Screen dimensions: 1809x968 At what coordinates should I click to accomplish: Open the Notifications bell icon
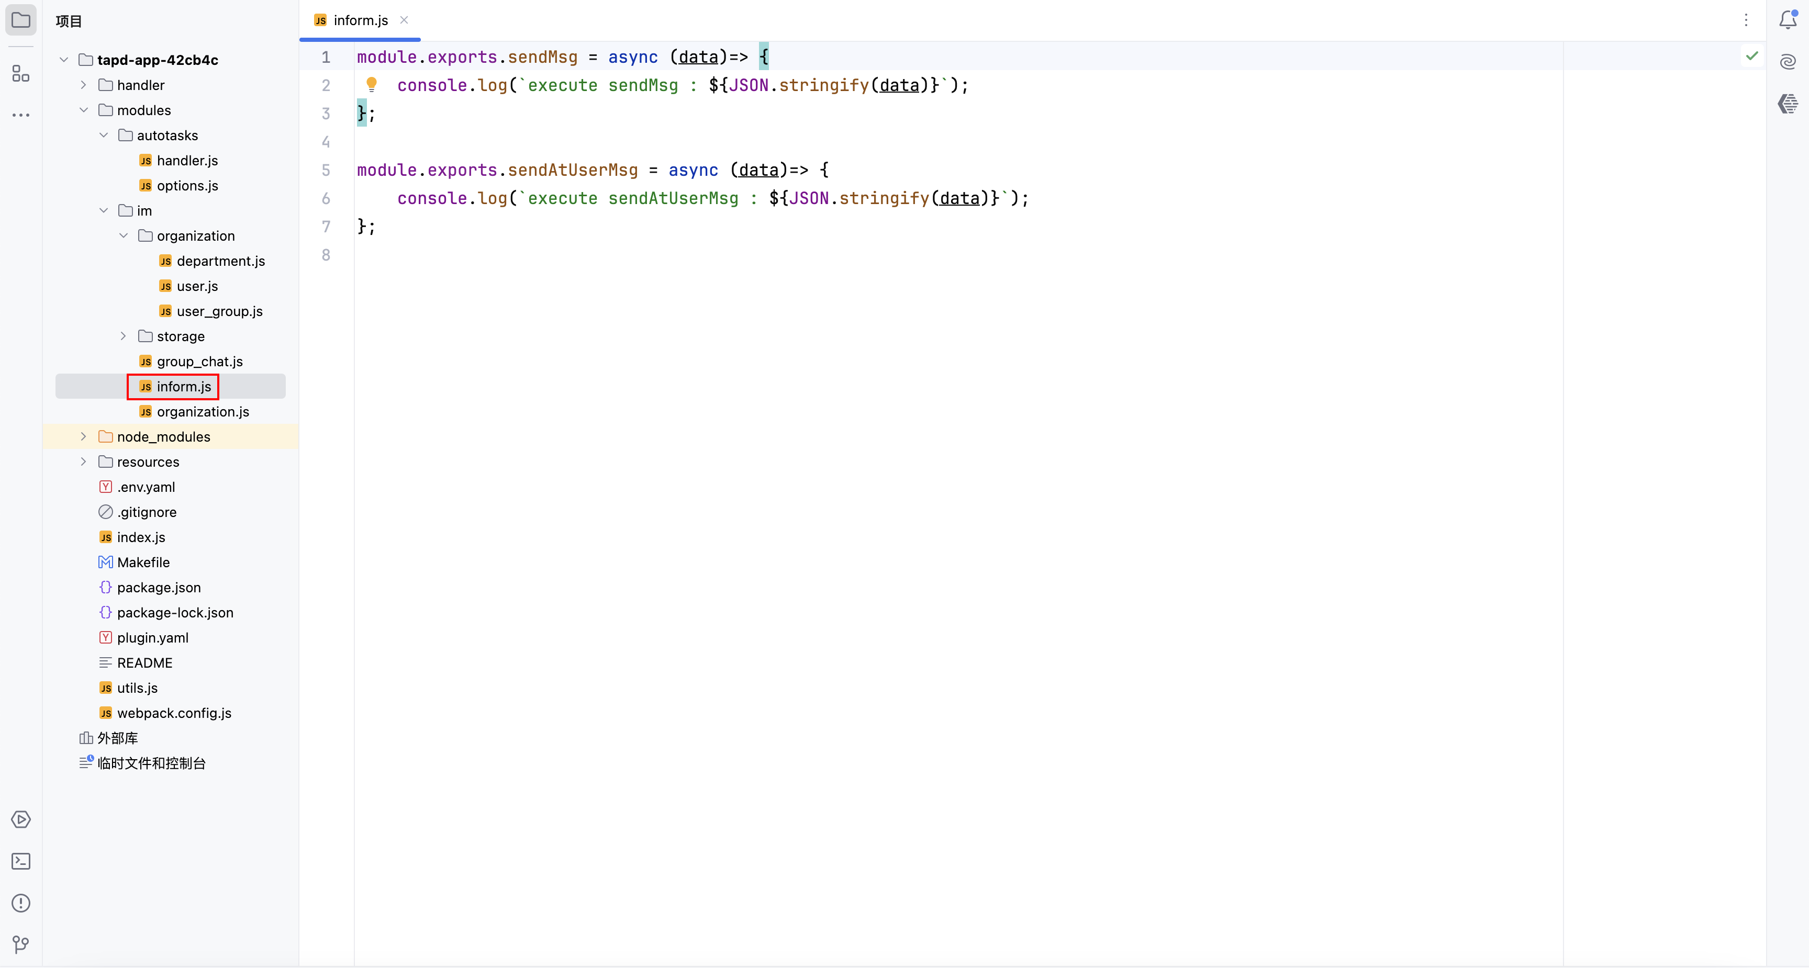[1788, 20]
